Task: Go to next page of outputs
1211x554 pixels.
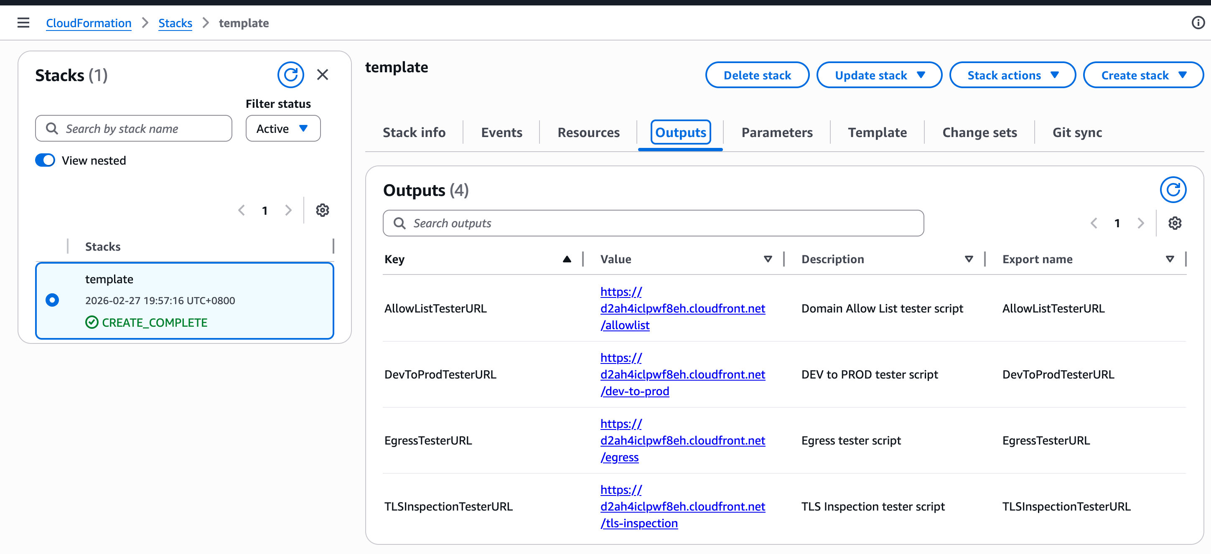Action: (1140, 223)
